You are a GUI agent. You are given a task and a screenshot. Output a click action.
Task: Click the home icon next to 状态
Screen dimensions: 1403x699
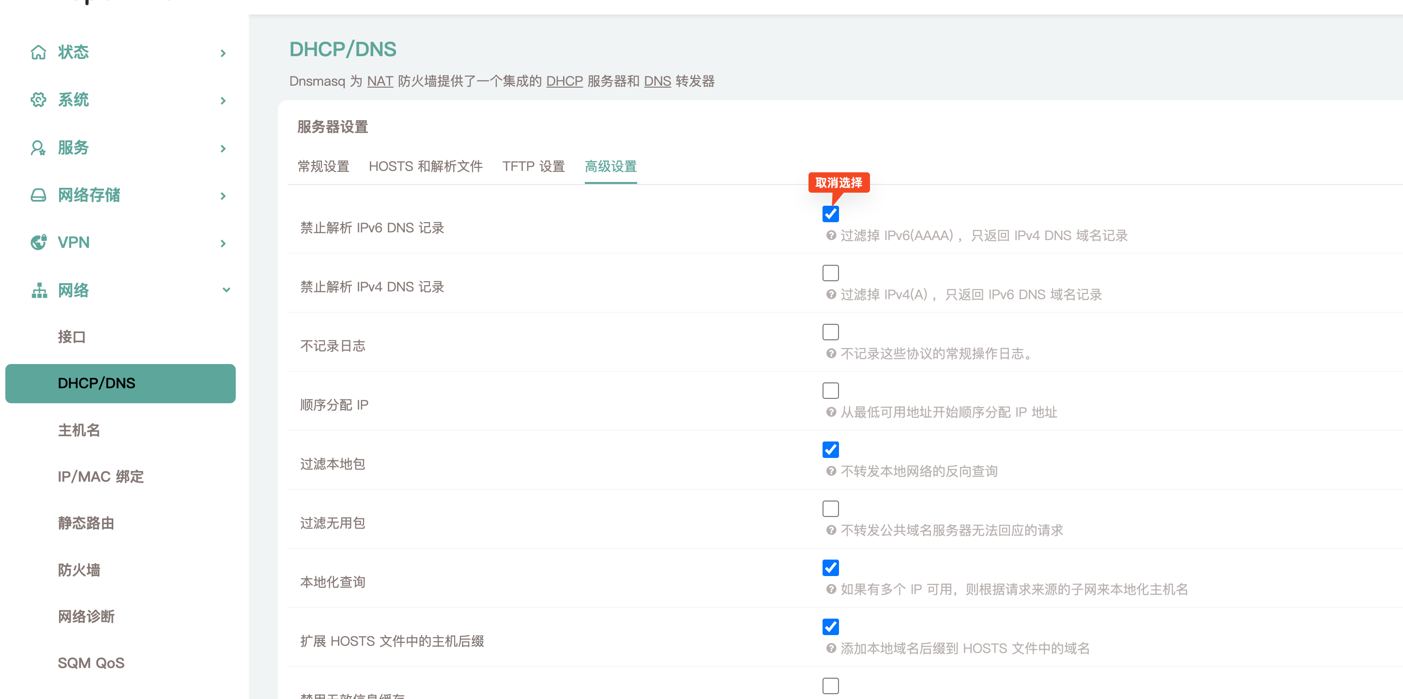coord(38,52)
